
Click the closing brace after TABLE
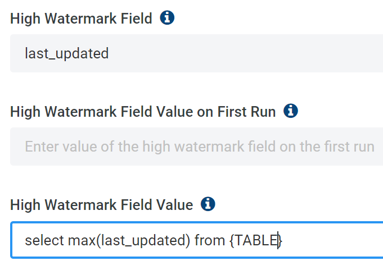click(281, 240)
